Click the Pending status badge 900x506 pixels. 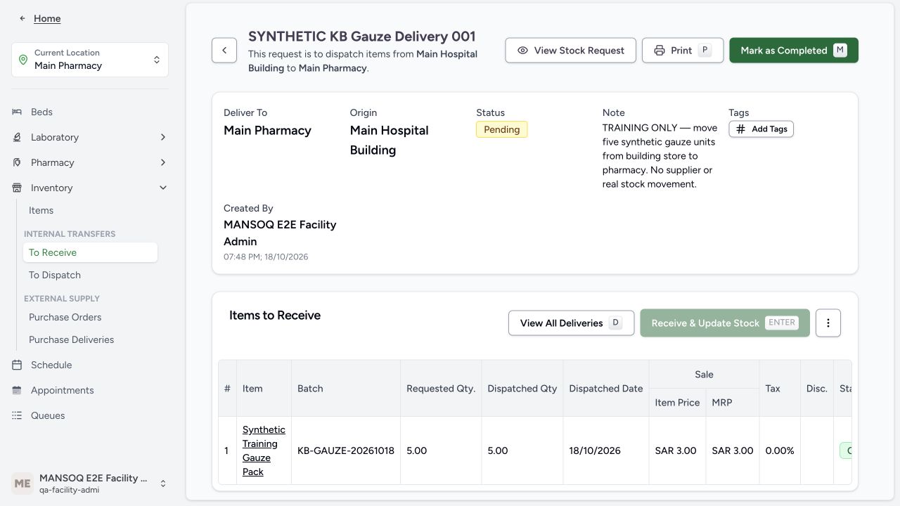click(x=502, y=129)
